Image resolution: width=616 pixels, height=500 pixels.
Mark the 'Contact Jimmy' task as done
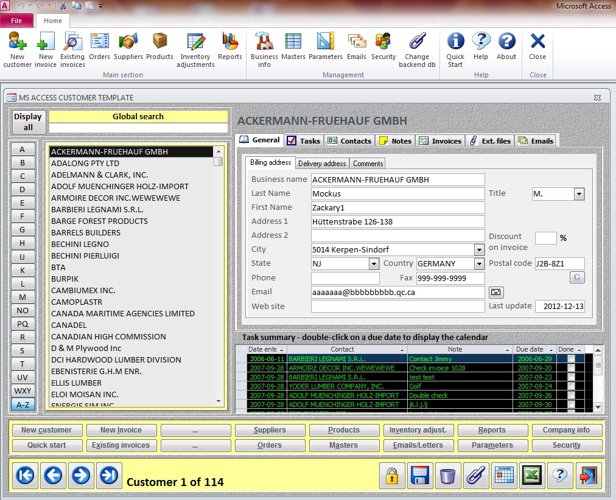tap(570, 359)
